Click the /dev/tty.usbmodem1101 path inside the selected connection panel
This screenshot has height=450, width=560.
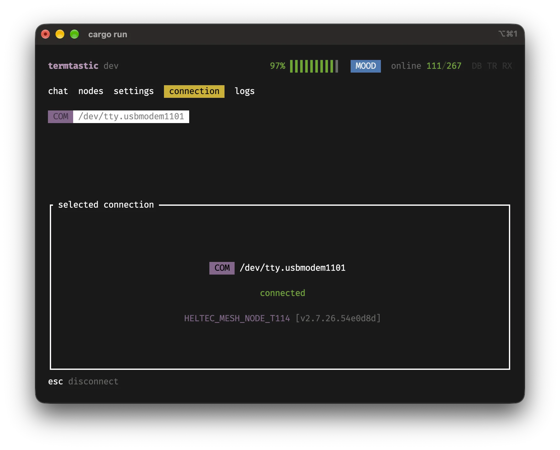(293, 268)
